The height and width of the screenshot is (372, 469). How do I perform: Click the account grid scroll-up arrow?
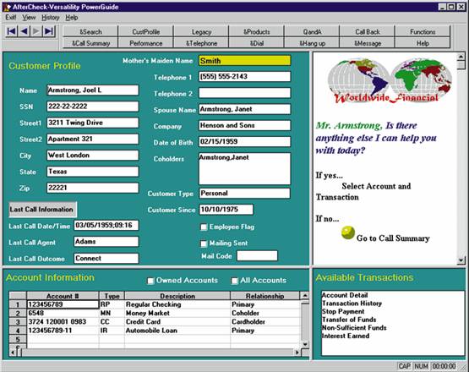pyautogui.click(x=304, y=295)
